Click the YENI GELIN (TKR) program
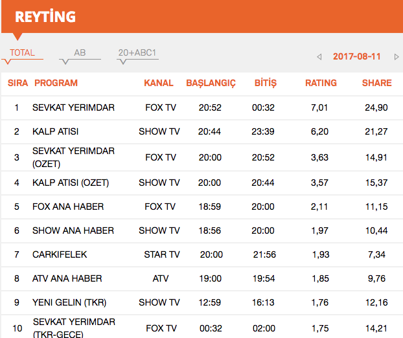This screenshot has width=403, height=338. [x=69, y=302]
